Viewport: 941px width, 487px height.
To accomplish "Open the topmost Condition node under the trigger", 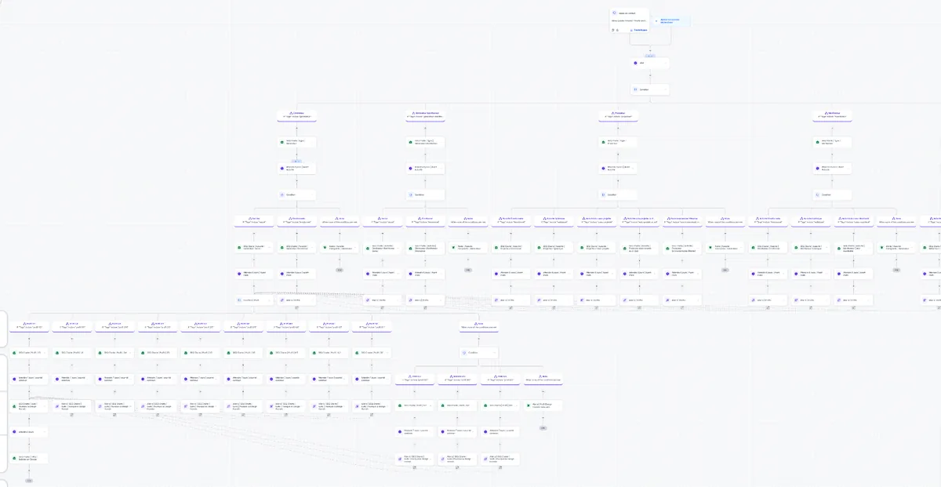I will (650, 89).
